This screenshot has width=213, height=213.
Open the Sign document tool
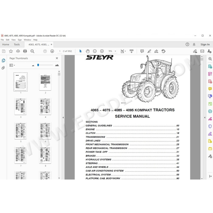pyautogui.click(x=156, y=51)
